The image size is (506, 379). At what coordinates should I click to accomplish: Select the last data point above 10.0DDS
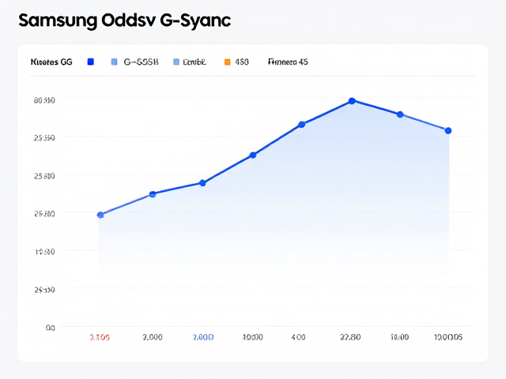coord(448,131)
